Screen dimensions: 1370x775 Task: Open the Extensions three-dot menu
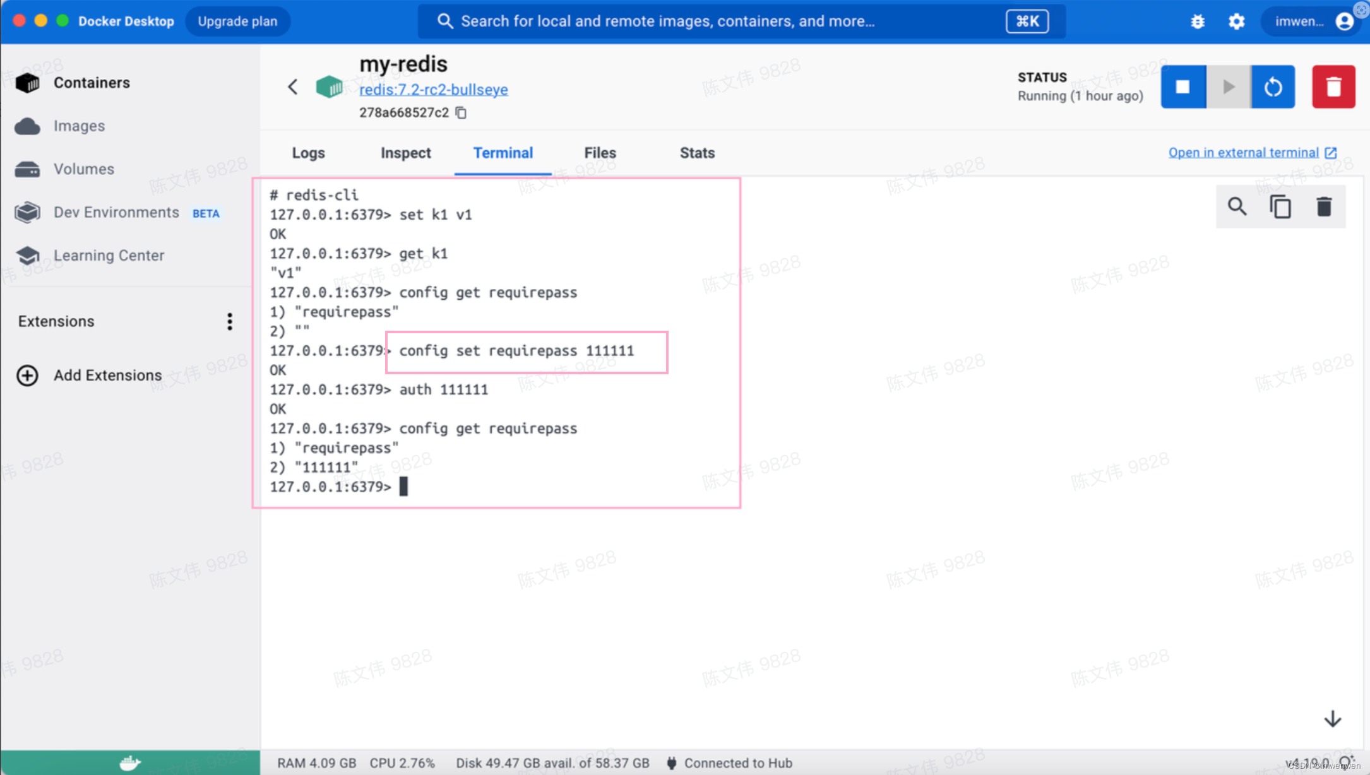coord(230,322)
